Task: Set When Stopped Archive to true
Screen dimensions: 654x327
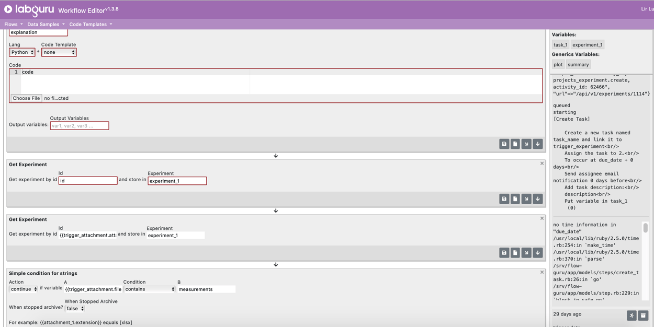Action: coord(74,308)
